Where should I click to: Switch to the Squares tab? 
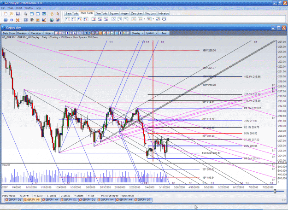[114, 13]
